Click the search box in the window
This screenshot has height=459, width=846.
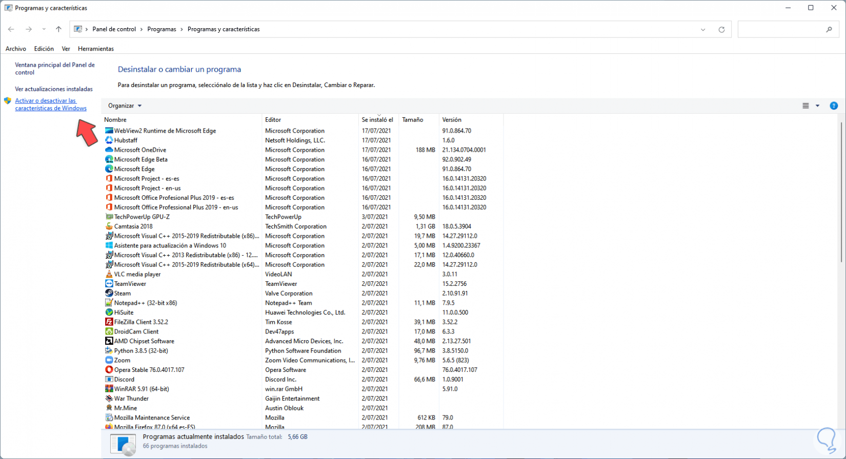click(782, 30)
